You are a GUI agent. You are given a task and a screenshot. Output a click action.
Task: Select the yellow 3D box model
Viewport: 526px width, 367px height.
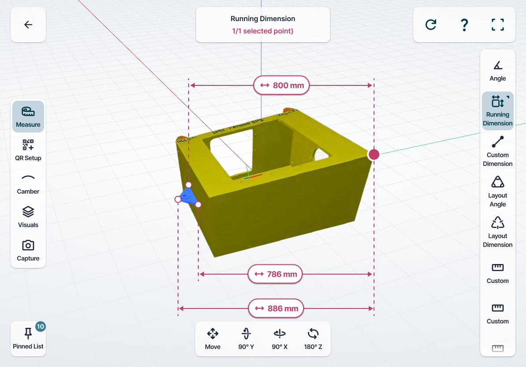click(x=275, y=183)
